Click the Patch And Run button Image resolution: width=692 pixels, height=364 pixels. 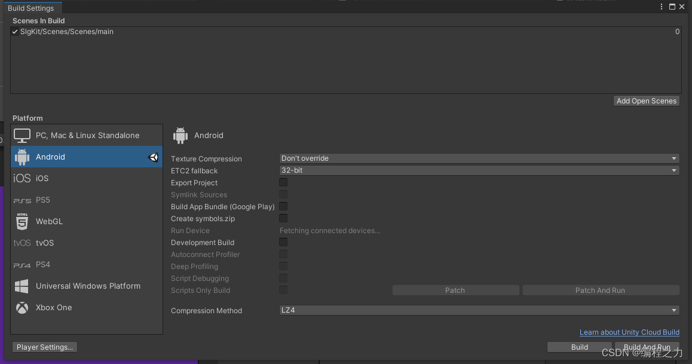601,290
